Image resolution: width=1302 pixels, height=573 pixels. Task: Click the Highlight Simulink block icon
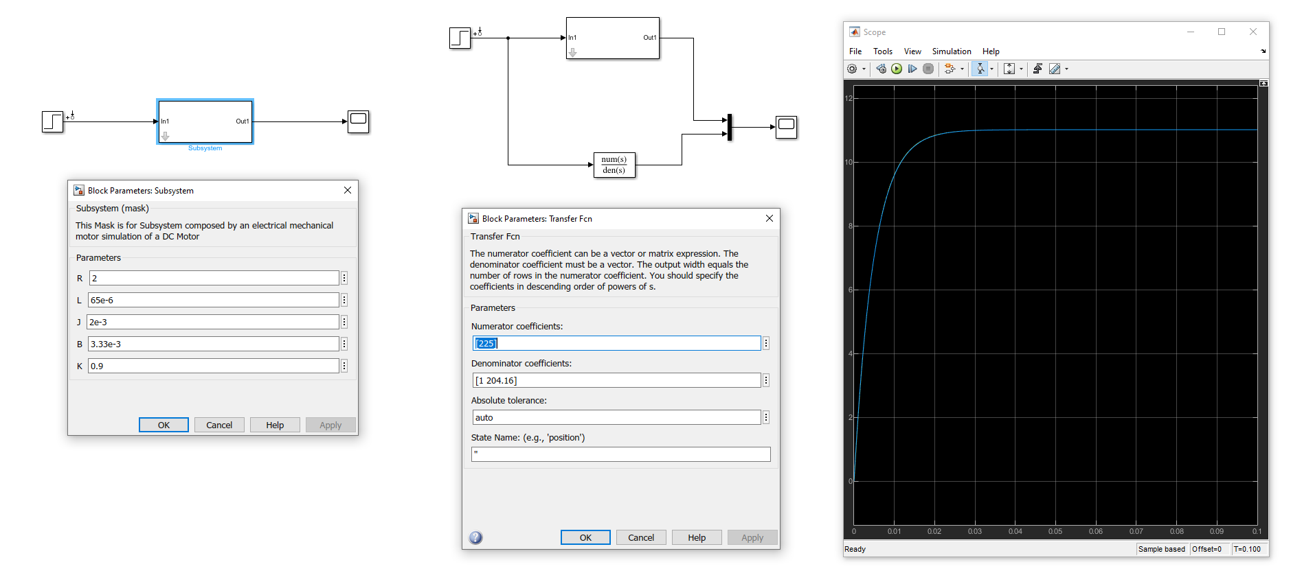click(950, 69)
